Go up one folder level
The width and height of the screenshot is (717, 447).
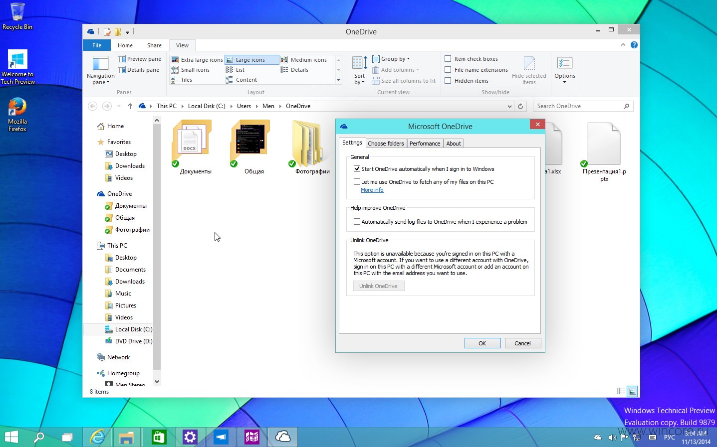coord(130,106)
